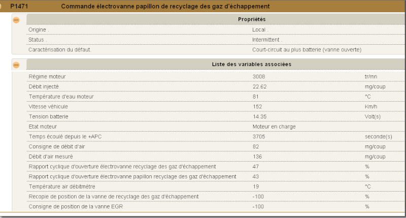Select the Origine property row
Screen dimensions: 406x218
pyautogui.click(x=216, y=29)
